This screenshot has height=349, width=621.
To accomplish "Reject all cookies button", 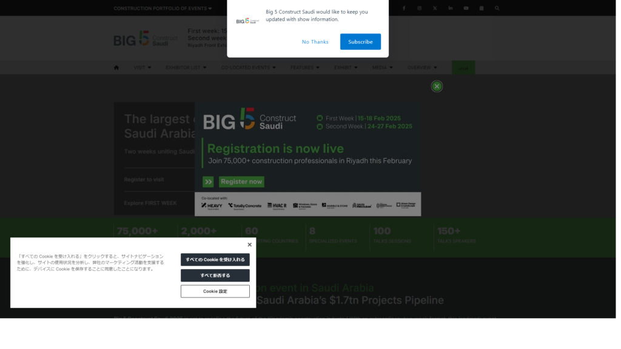I will [215, 276].
